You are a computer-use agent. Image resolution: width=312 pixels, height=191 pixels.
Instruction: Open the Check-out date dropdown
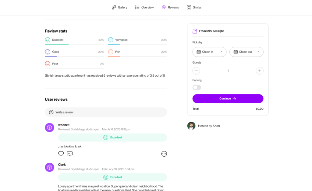pyautogui.click(x=246, y=52)
